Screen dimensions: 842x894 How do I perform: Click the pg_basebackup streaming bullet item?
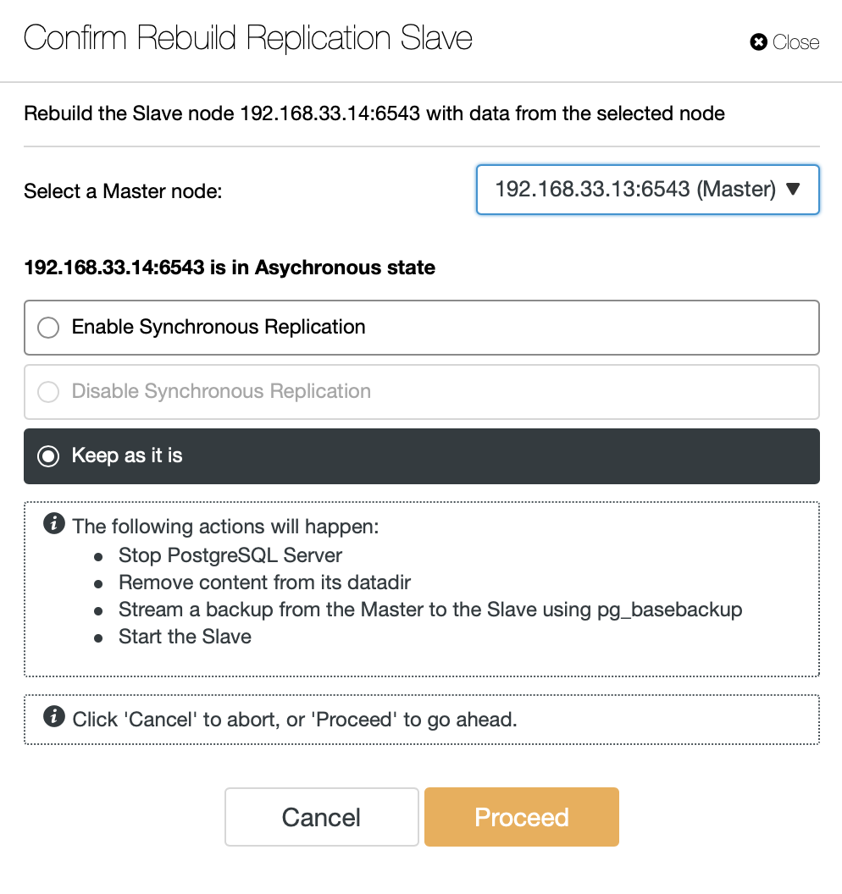[x=430, y=610]
